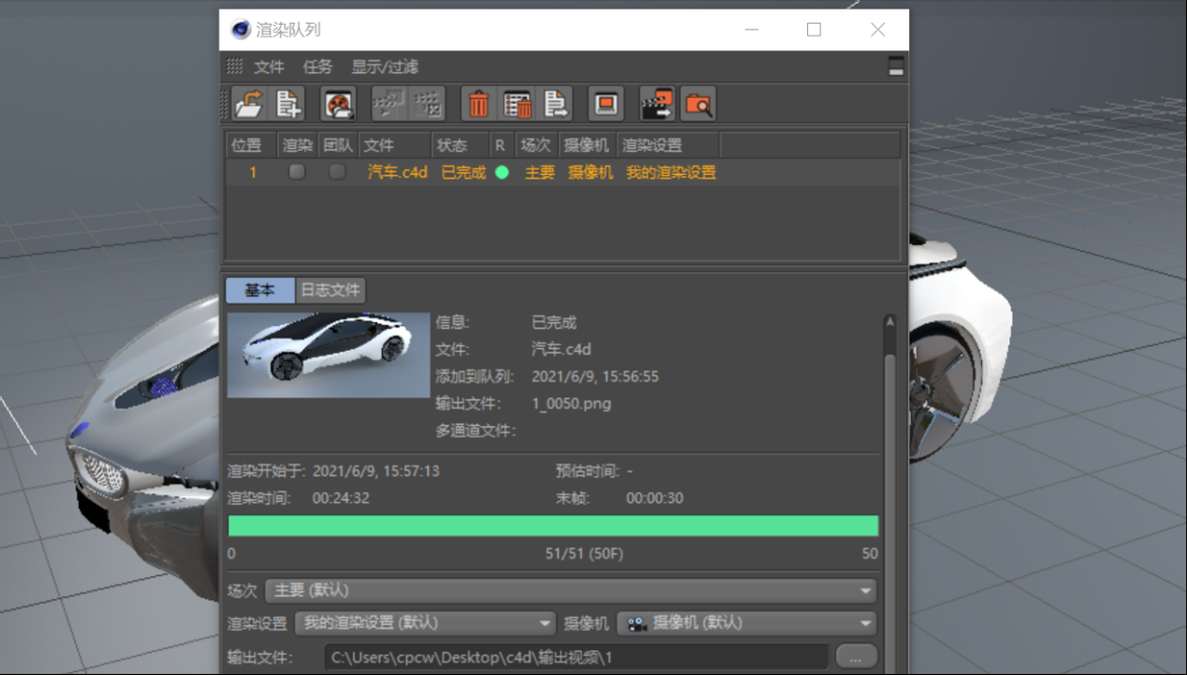Viewport: 1187px width, 675px height.
Task: Toggle the 渲染 checkbox for 汽车.c4d
Action: pyautogui.click(x=297, y=172)
